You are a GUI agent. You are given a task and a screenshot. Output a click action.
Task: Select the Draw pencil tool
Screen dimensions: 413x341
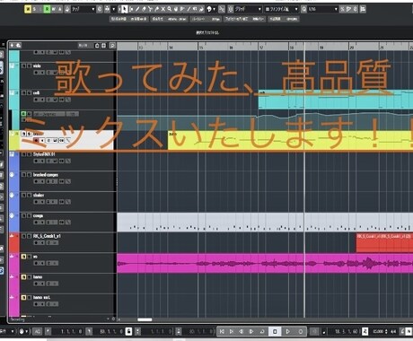137,9
